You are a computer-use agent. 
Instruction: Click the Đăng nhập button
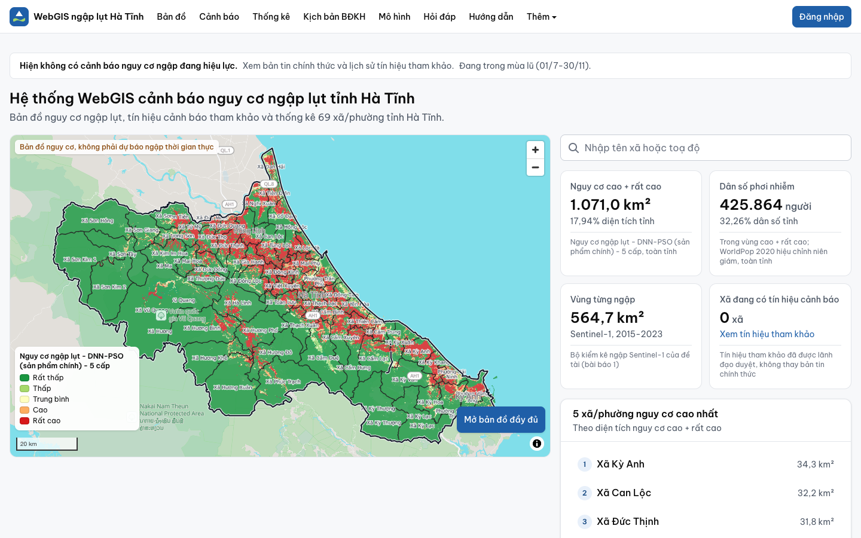[822, 17]
